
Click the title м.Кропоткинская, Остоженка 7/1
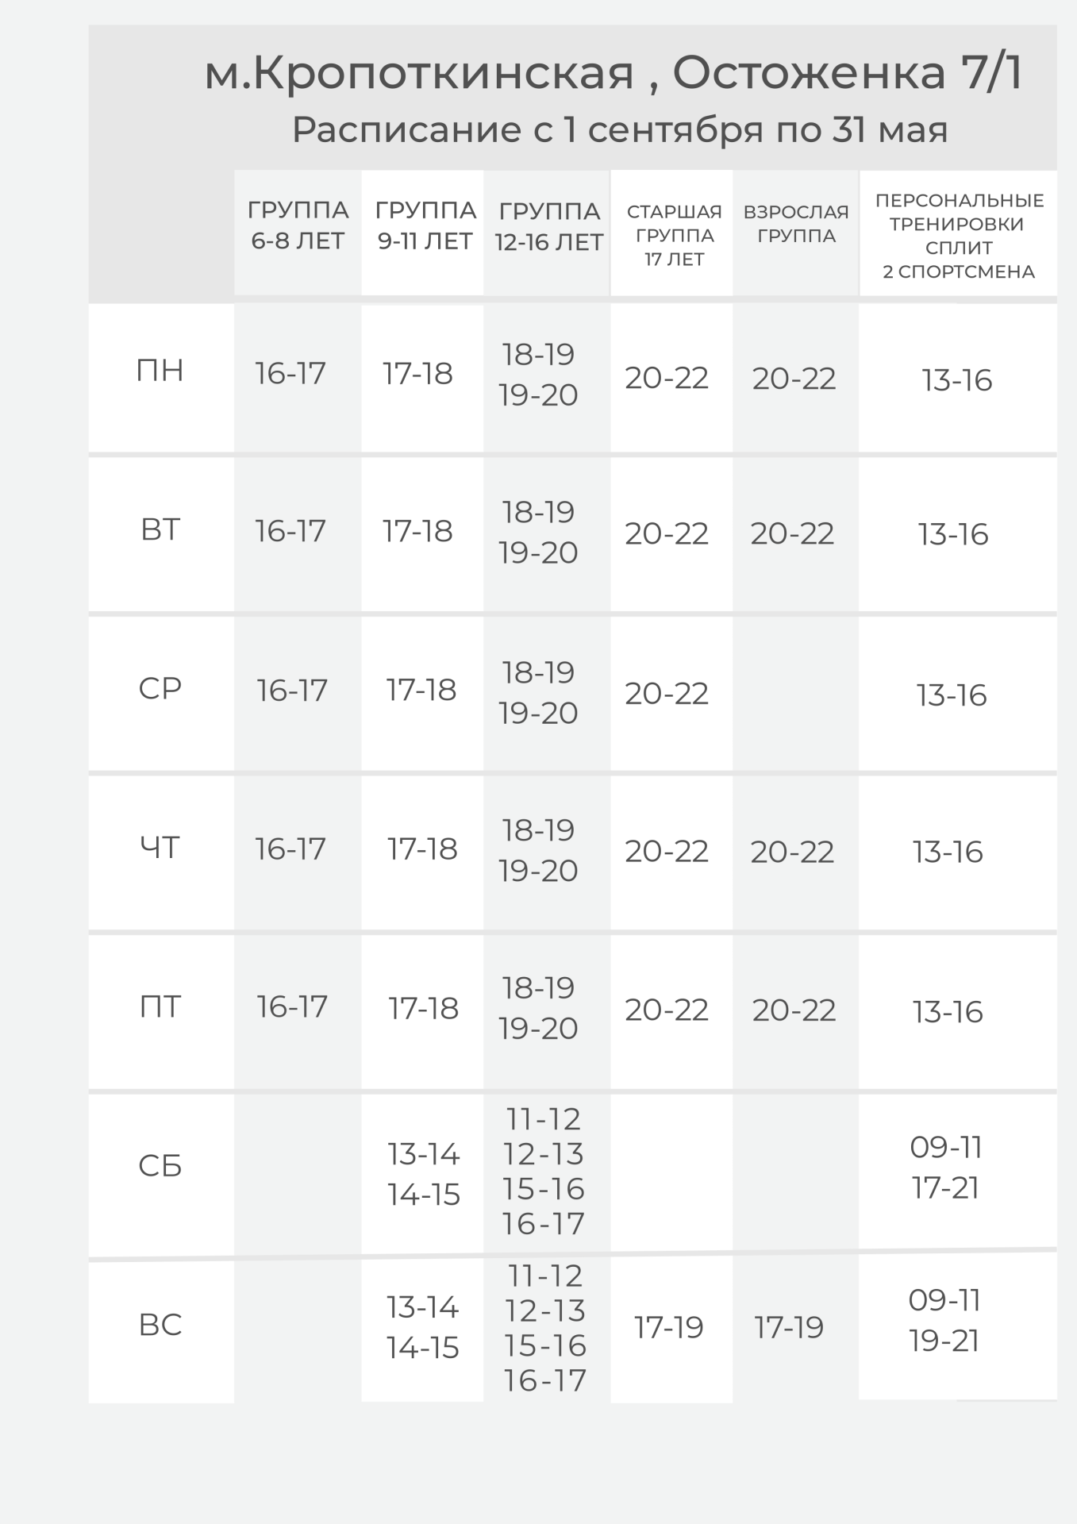[614, 73]
